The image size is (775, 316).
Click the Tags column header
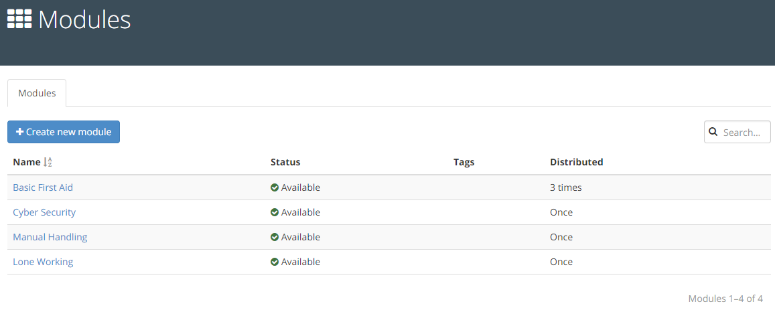pyautogui.click(x=464, y=162)
